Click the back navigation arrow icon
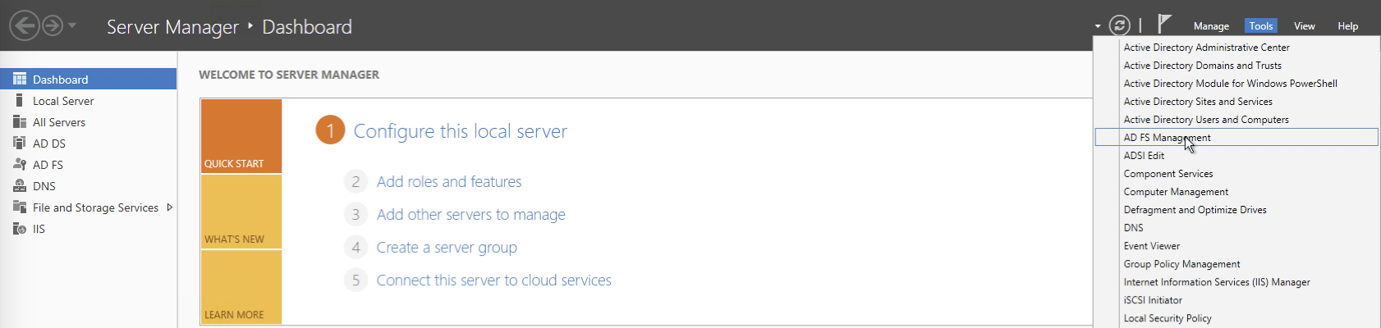Image resolution: width=1381 pixels, height=328 pixels. pyautogui.click(x=25, y=26)
